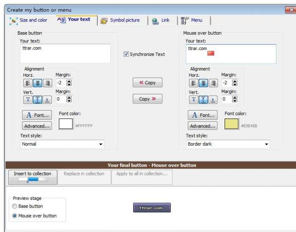Uncheck the Synchronize Text checkbox
Image resolution: width=296 pixels, height=232 pixels.
pos(126,54)
